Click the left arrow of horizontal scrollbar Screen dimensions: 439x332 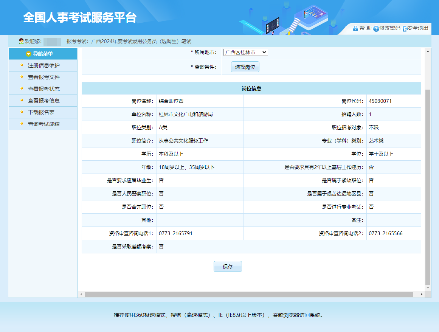[x=82, y=294]
